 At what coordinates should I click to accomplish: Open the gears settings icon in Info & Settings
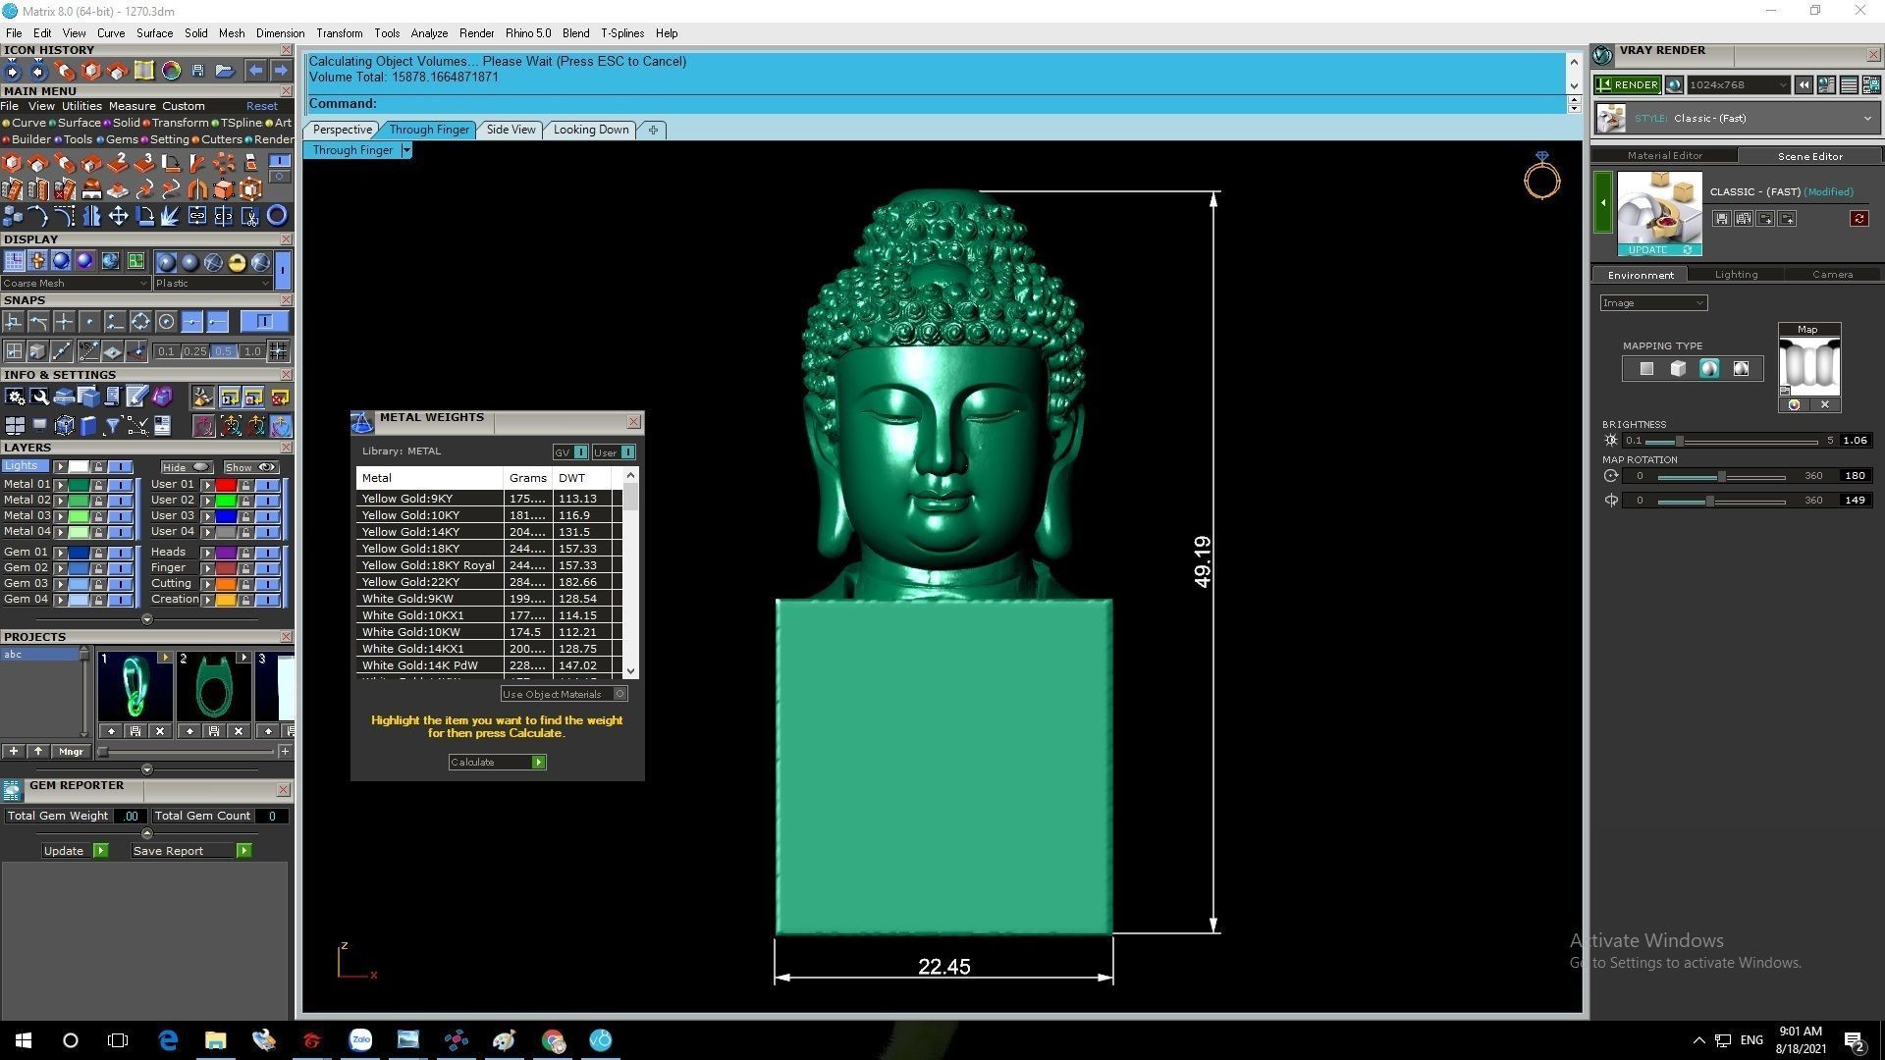tap(14, 397)
